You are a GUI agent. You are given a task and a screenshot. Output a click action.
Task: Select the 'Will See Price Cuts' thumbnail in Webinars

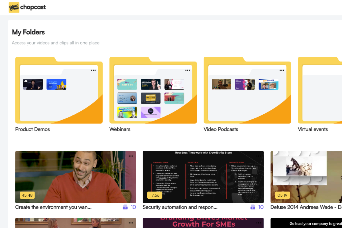pos(150,98)
